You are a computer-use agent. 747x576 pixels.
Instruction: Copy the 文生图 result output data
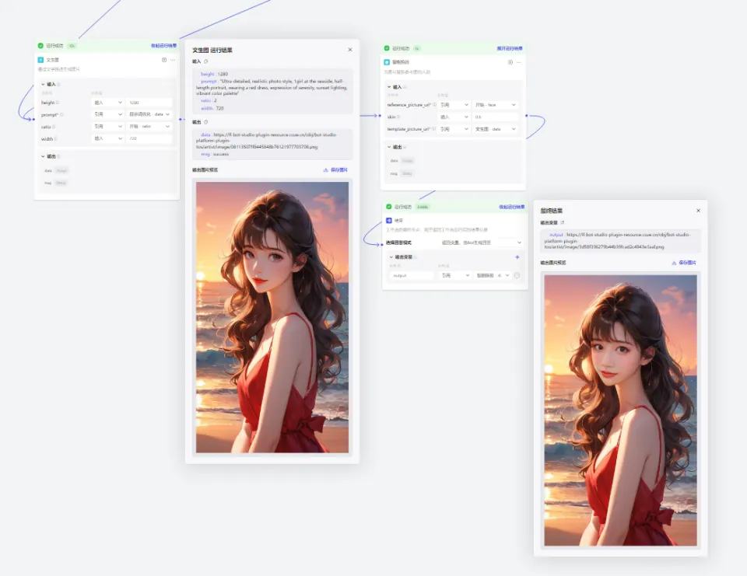coord(205,122)
